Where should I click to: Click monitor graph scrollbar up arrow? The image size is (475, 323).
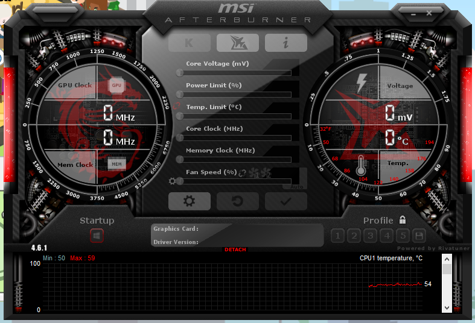[x=447, y=259]
